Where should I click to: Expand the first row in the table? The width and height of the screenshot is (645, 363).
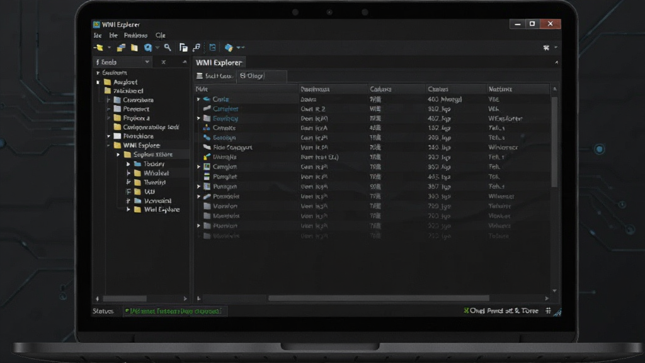(198, 99)
